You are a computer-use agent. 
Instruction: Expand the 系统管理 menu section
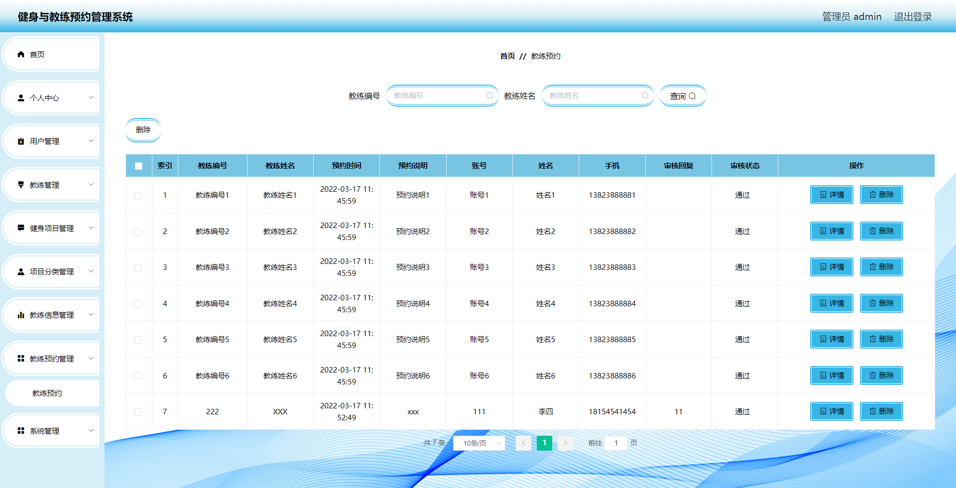44,430
